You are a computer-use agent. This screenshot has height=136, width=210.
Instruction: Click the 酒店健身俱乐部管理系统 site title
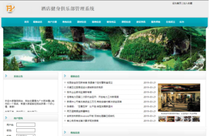[68, 9]
